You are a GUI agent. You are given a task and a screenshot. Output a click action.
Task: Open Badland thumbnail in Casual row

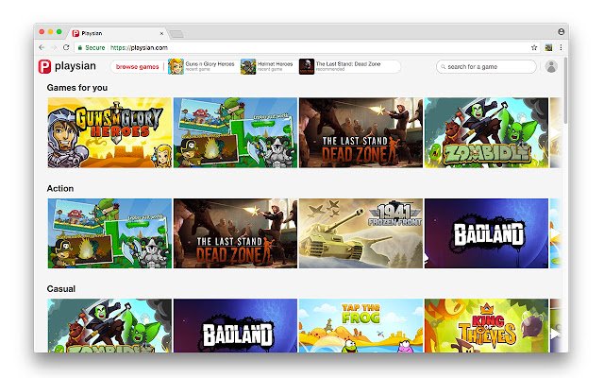pyautogui.click(x=235, y=325)
